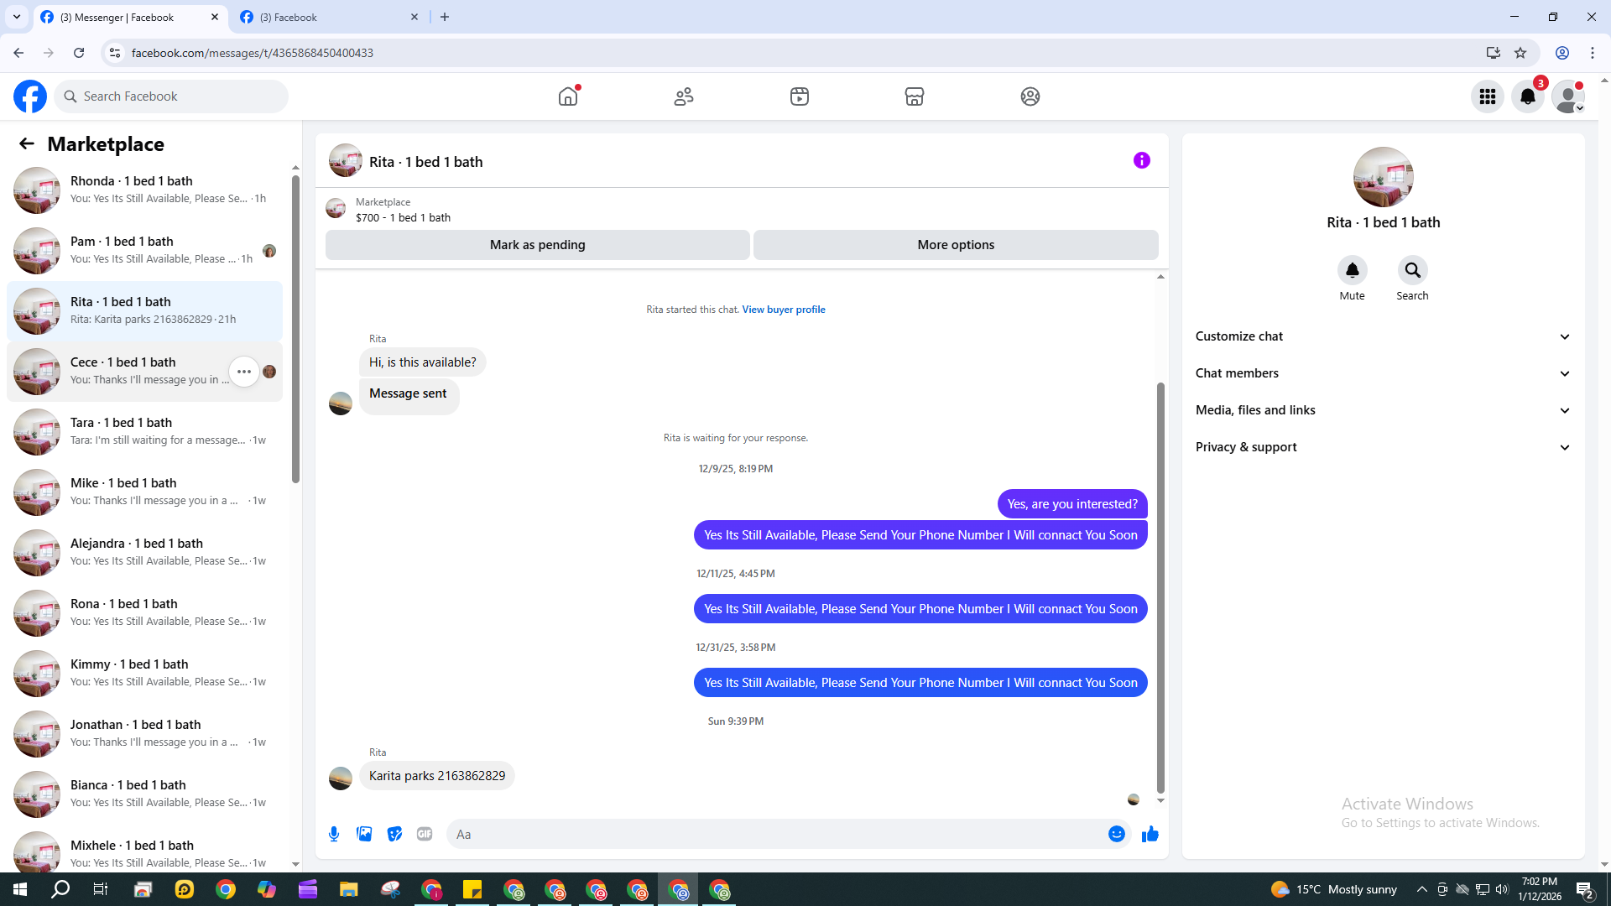This screenshot has width=1611, height=906.
Task: Open the GIF picker icon
Action: (425, 834)
